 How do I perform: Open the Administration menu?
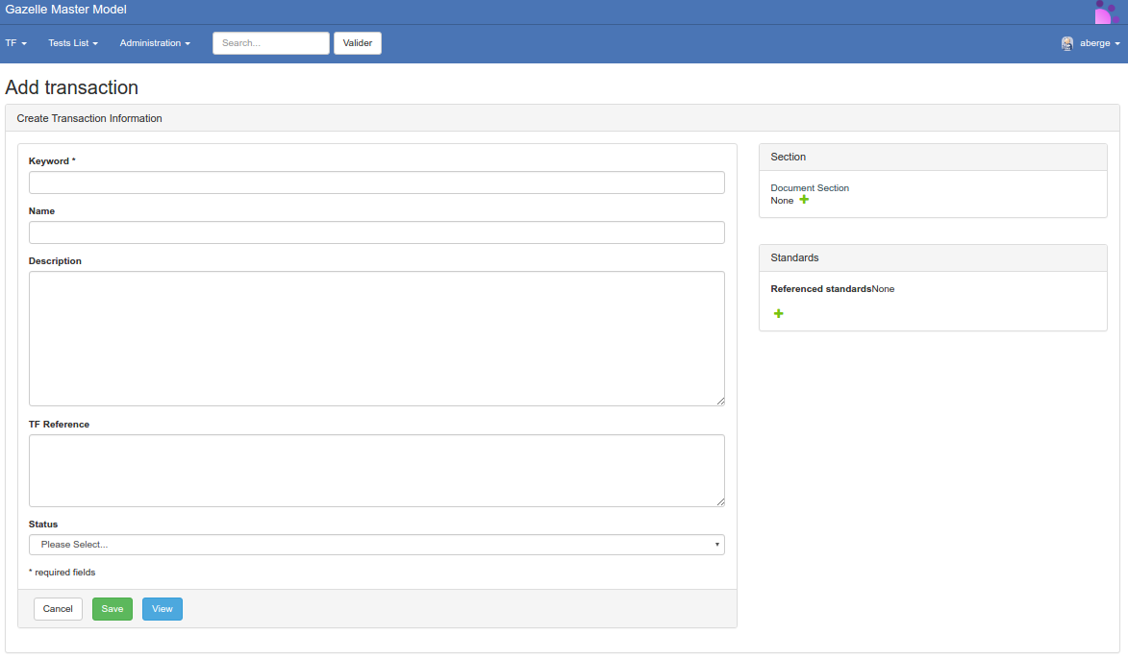pyautogui.click(x=155, y=43)
